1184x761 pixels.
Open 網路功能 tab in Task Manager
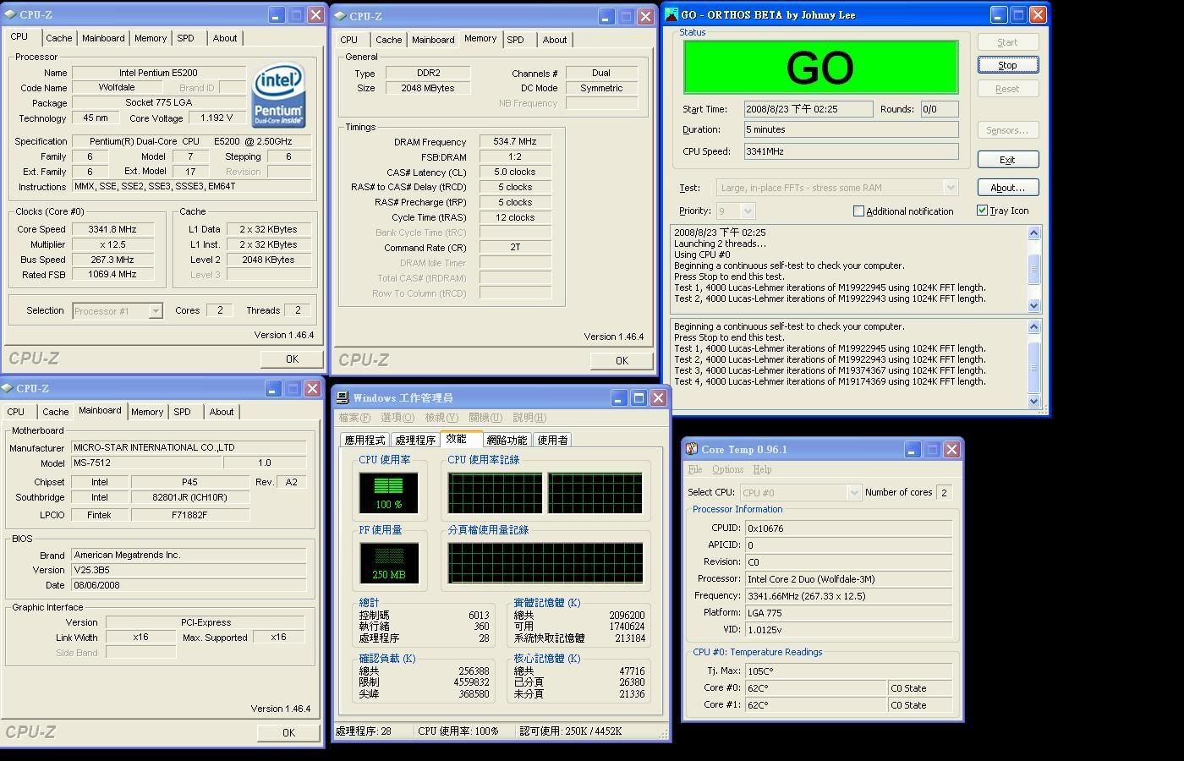click(x=507, y=440)
